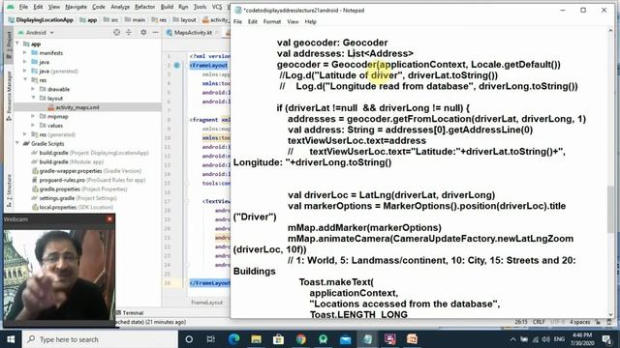
Task: Launch Microsoft Edge from taskbar
Action: click(x=233, y=339)
